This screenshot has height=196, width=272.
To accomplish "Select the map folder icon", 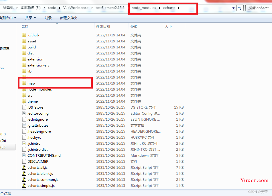I will 24,83.
